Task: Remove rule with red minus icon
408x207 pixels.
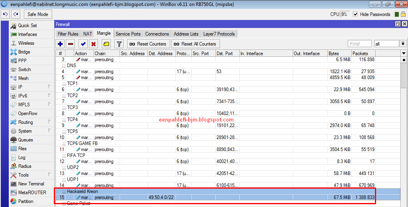Action: 71,44
